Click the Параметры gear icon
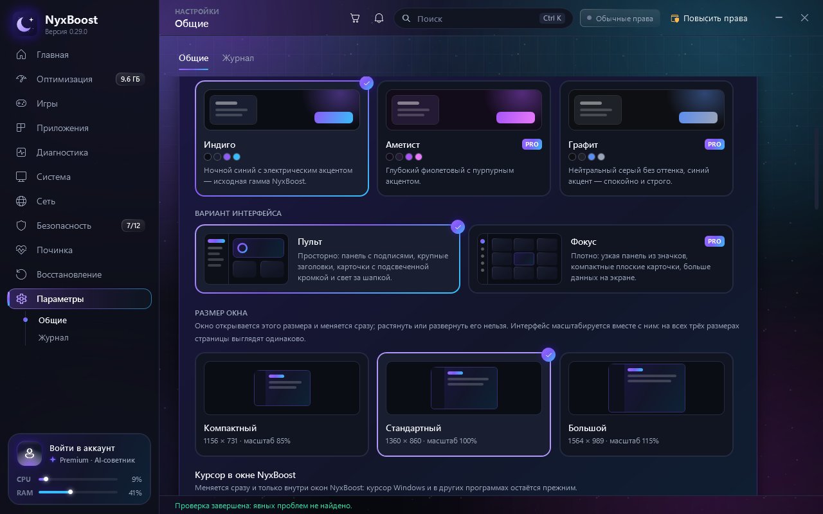The width and height of the screenshot is (823, 514). [x=22, y=299]
